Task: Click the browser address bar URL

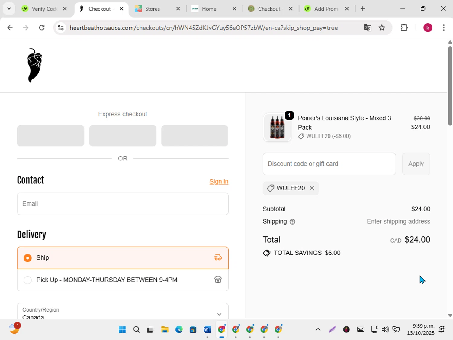Action: point(204,28)
